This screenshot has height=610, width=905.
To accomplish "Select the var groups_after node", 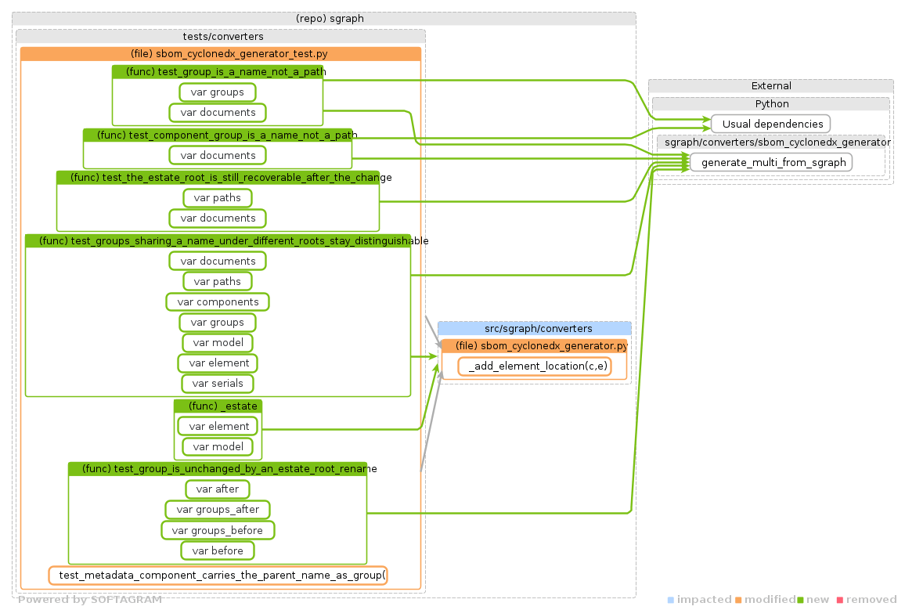I will [x=218, y=510].
